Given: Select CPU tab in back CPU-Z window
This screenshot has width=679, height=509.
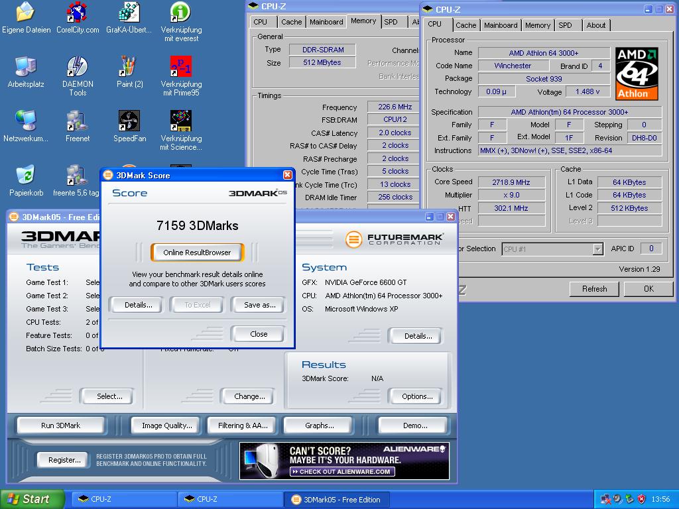Looking at the screenshot, I should coord(260,22).
